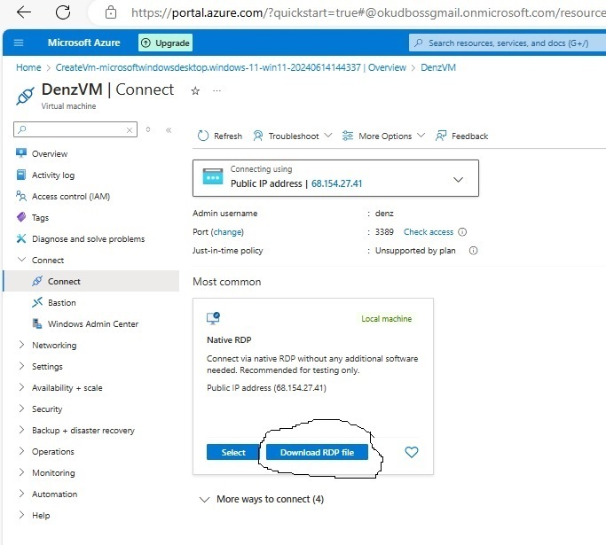Screen dimensions: 606x545
Task: Open Feedback from the toolbar
Action: [461, 136]
